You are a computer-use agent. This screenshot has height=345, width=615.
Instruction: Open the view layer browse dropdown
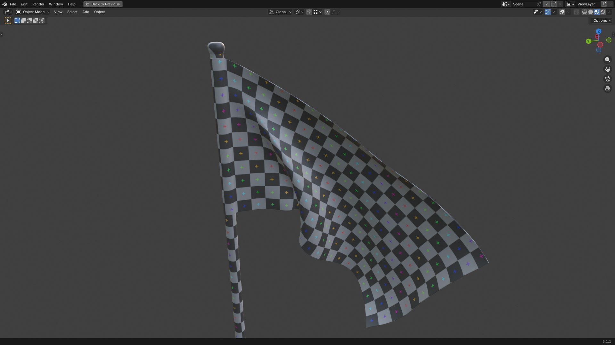(x=570, y=4)
